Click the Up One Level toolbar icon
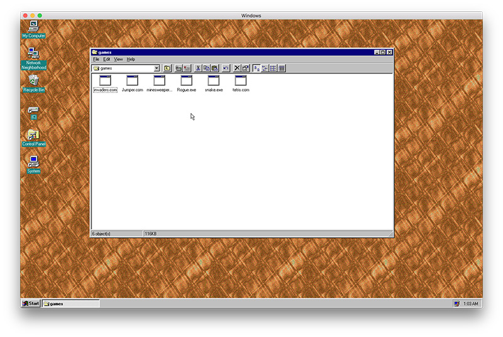 click(x=167, y=68)
